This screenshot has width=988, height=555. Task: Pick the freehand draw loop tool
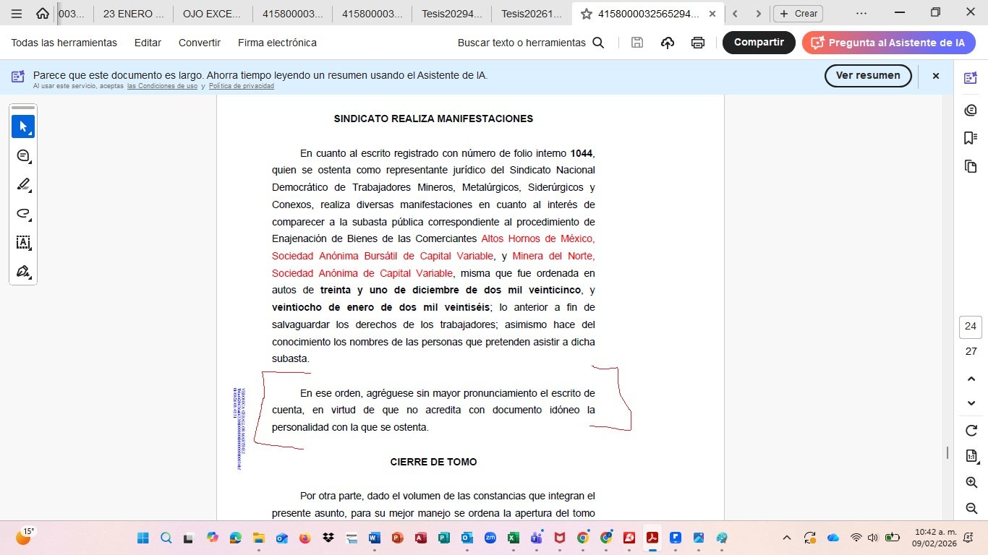tap(22, 214)
